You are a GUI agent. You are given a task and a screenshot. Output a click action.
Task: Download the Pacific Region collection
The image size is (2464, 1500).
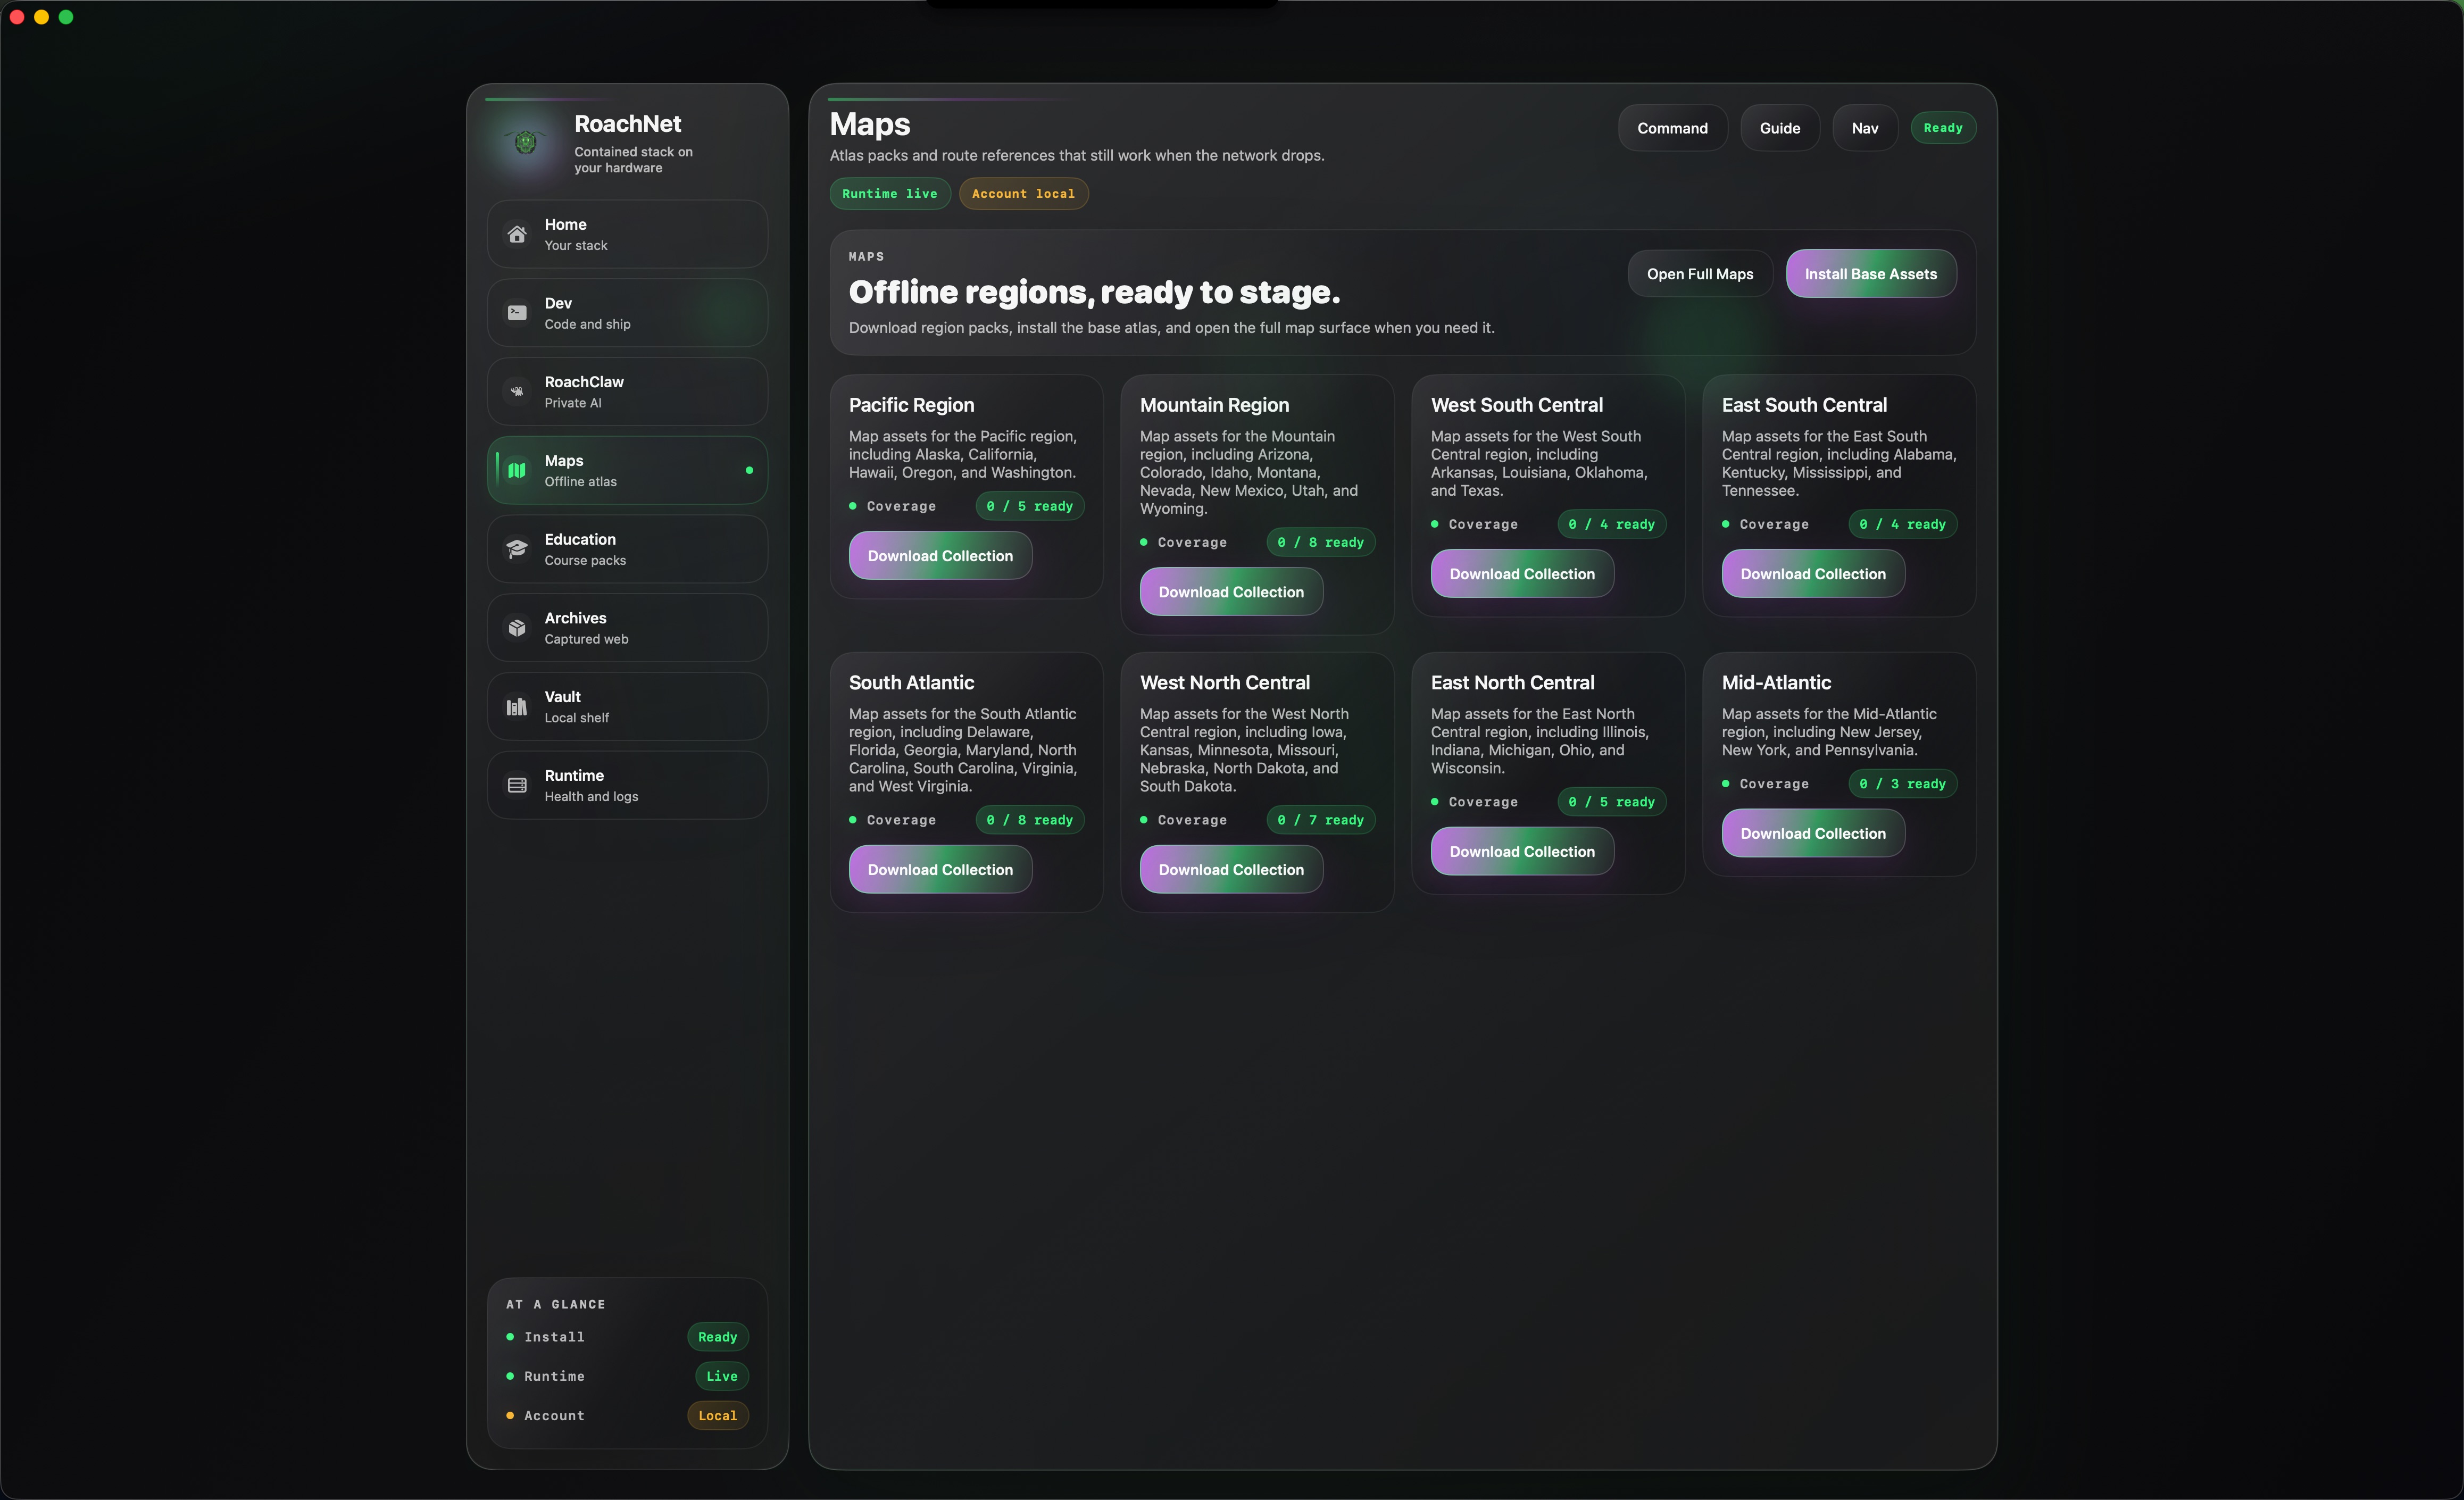[940, 556]
